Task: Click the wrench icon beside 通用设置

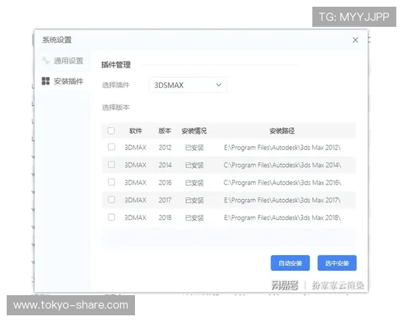Action: 46,60
